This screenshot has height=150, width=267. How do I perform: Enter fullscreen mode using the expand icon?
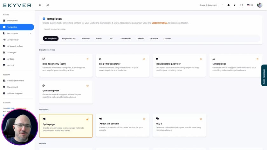pyautogui.click(x=242, y=5)
